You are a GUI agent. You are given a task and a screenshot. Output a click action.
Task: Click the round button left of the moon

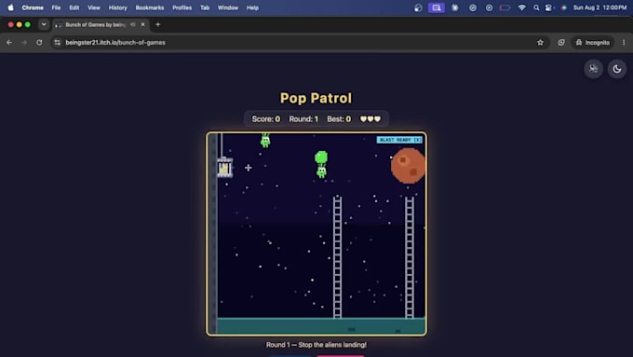pyautogui.click(x=594, y=69)
